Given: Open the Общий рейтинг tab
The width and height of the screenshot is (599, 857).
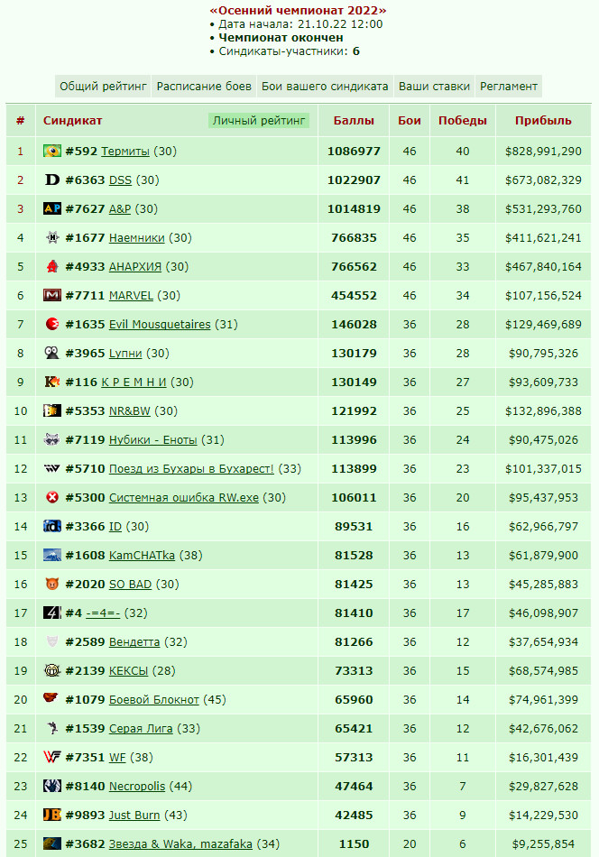Looking at the screenshot, I should (x=104, y=87).
